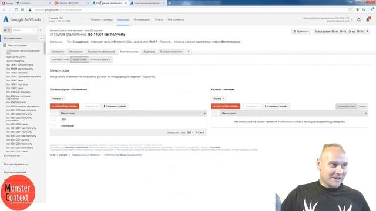Open ad group table column header menu arrow
The width and height of the screenshot is (376, 211).
point(204,113)
